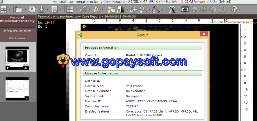Screen dimensions: 257x121
Task: Select the split screen layout icon
Action: [x=70, y=9]
